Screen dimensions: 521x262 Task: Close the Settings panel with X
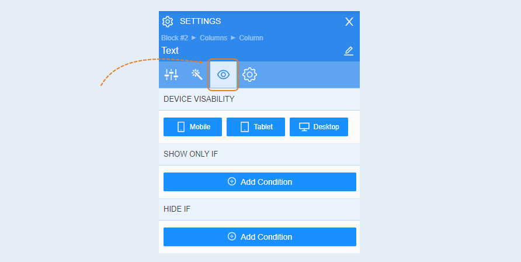(x=349, y=22)
